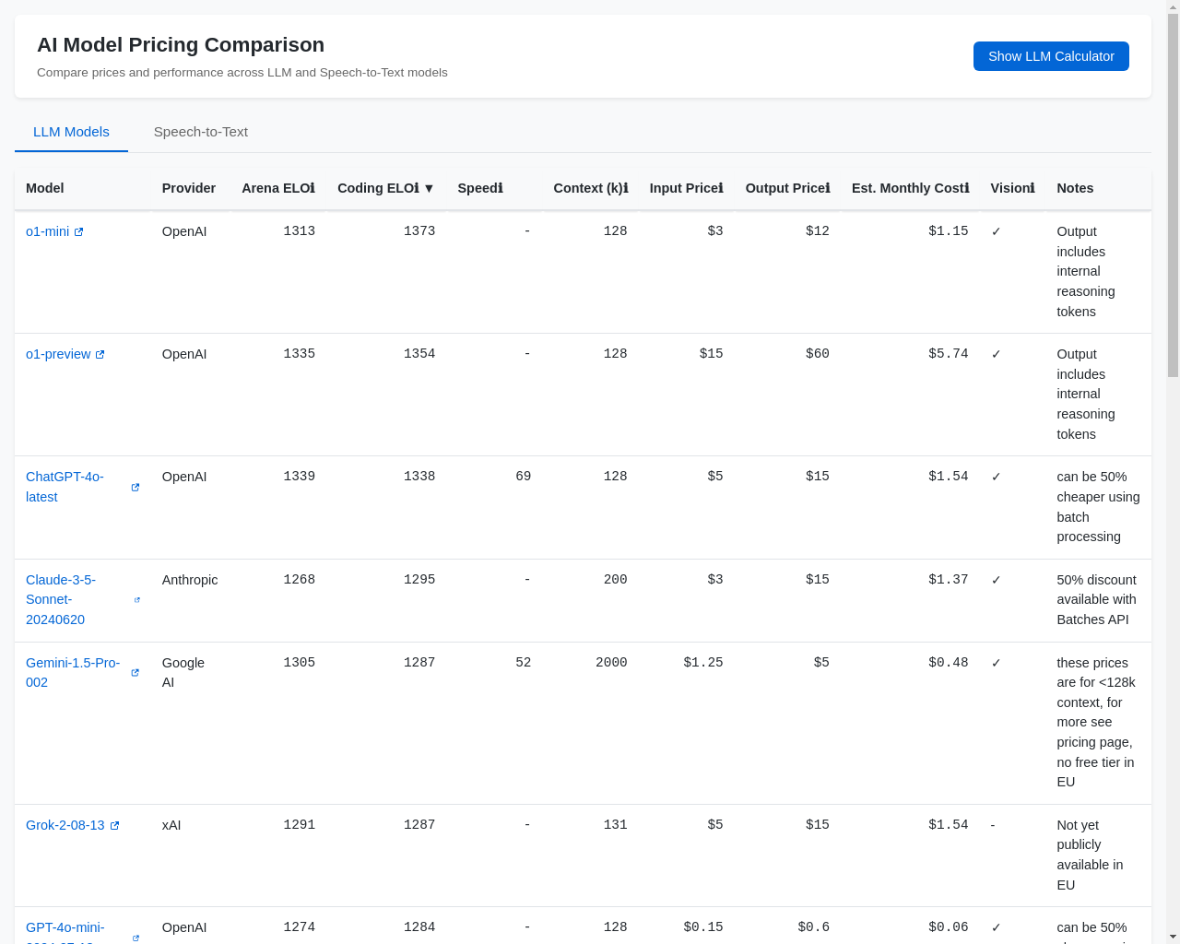The height and width of the screenshot is (944, 1180).
Task: Open the o1-preview model link
Action: coord(58,354)
